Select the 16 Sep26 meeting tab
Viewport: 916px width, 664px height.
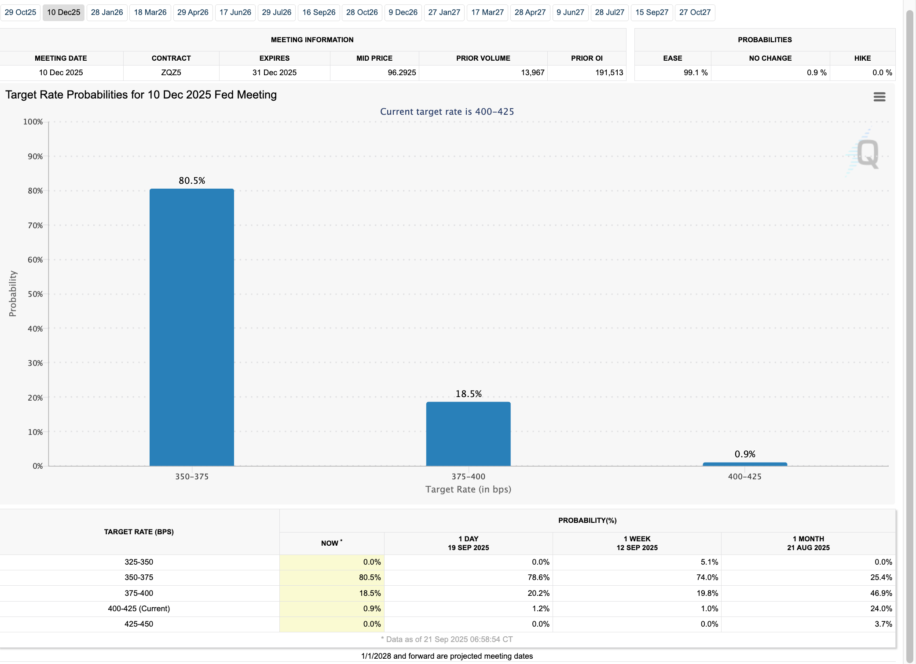[x=319, y=12]
